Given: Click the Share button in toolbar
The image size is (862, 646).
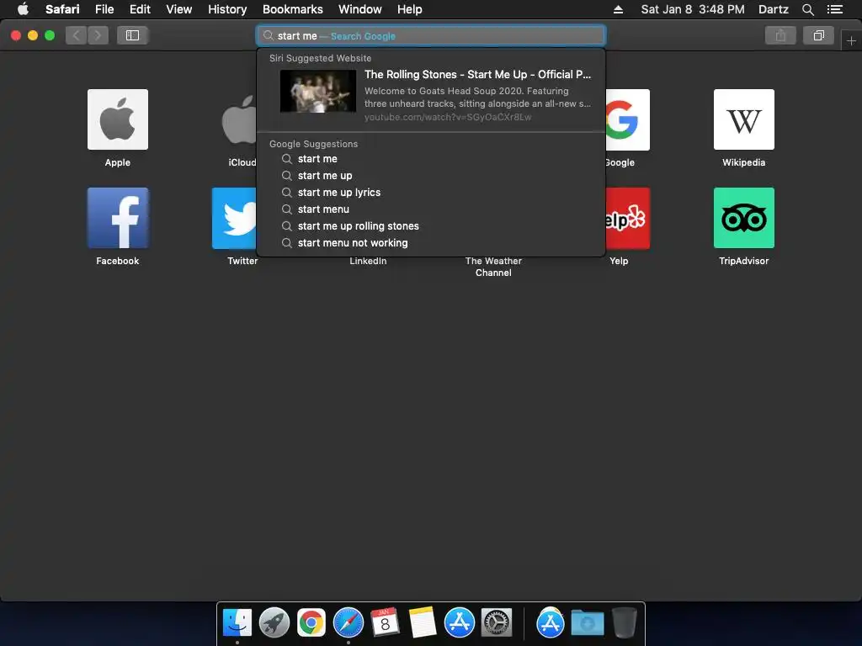Looking at the screenshot, I should click(780, 35).
